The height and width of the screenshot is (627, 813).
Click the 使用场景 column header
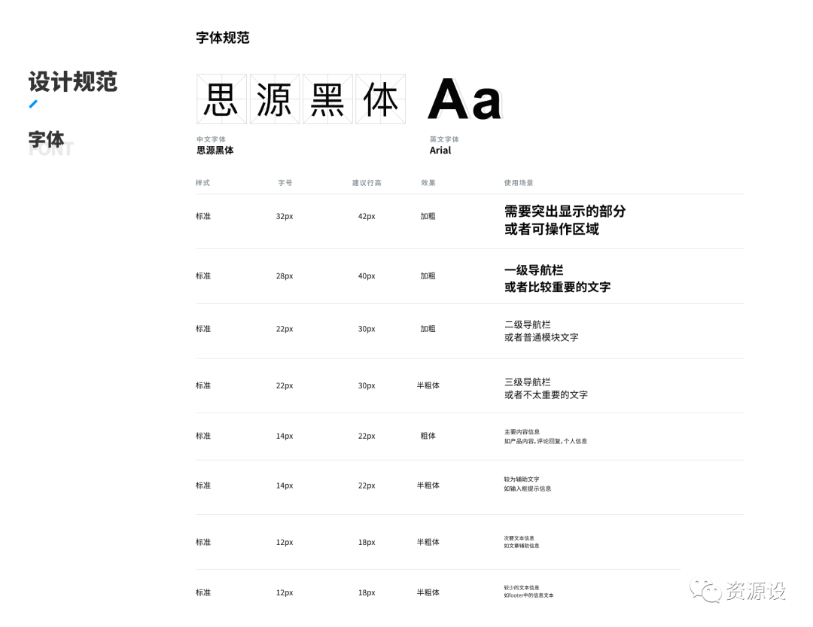519,183
